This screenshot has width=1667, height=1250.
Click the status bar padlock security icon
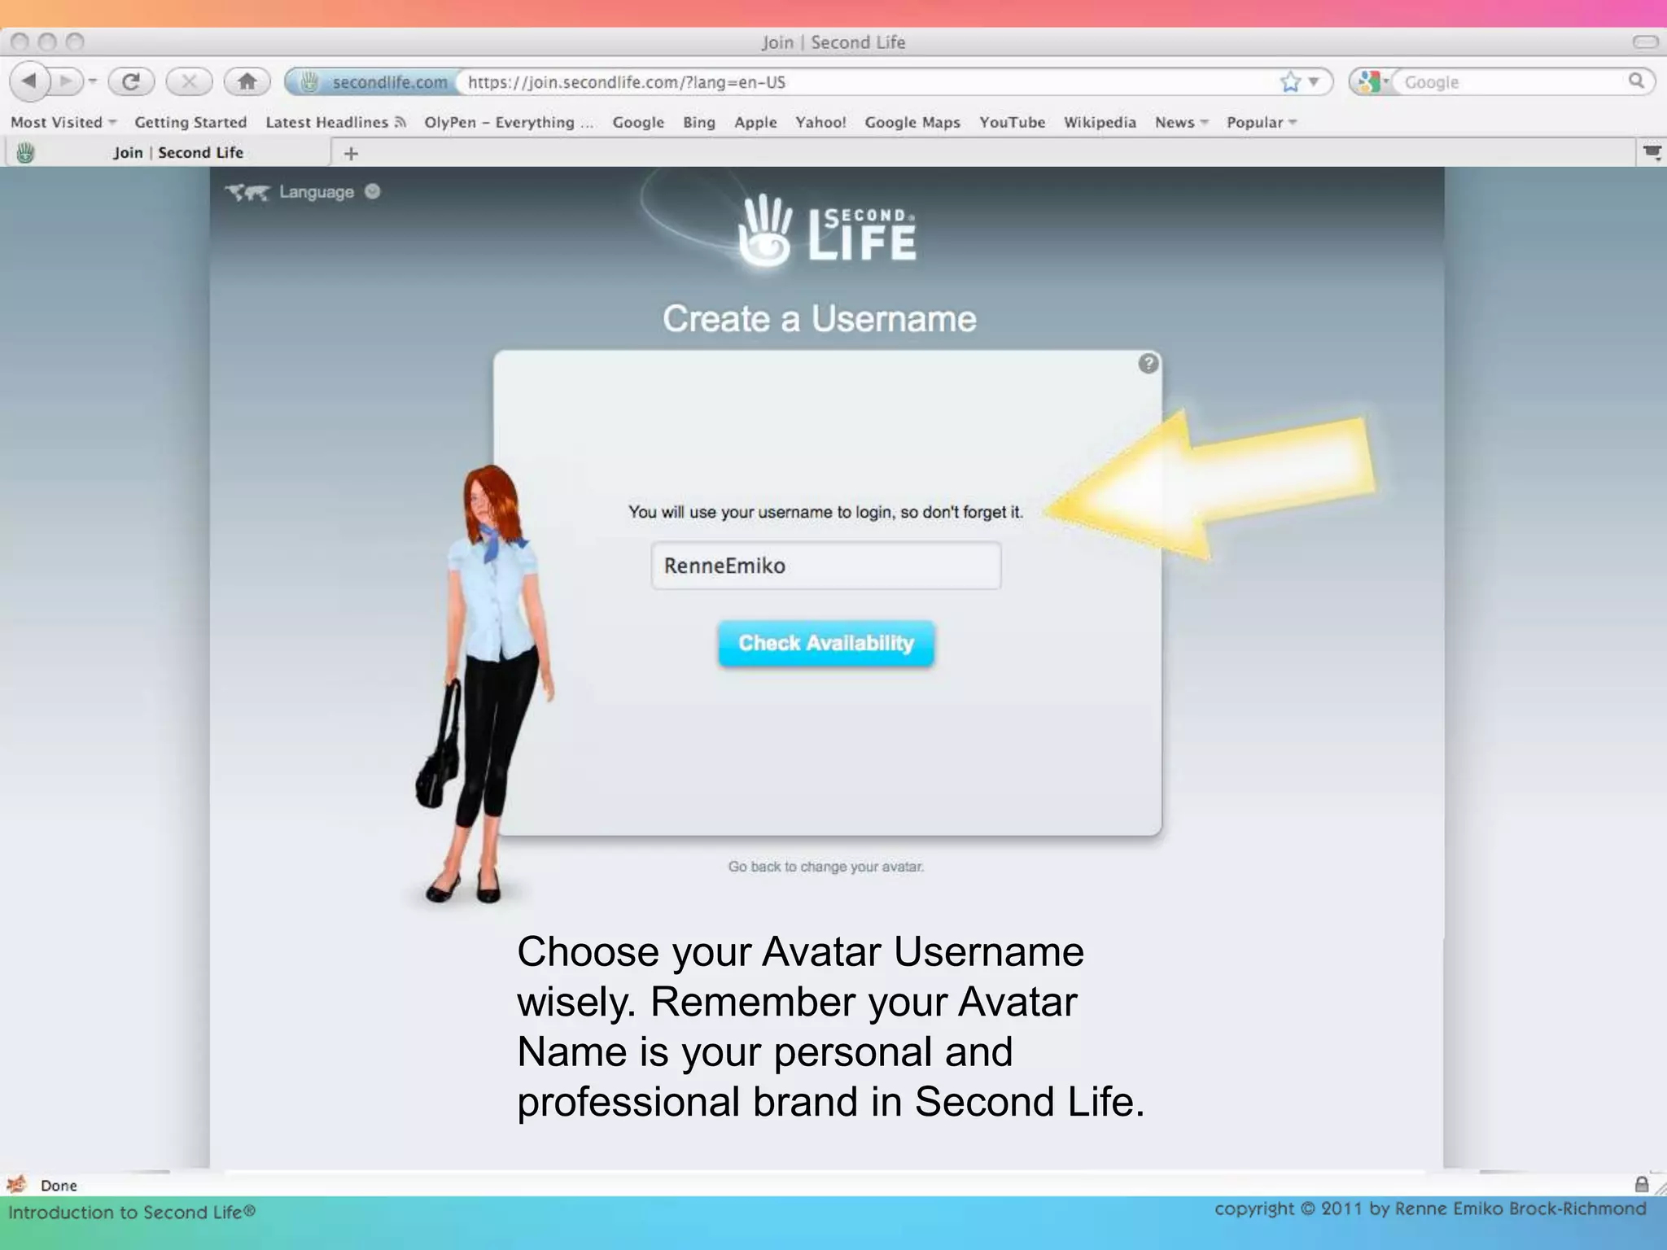(x=1642, y=1184)
